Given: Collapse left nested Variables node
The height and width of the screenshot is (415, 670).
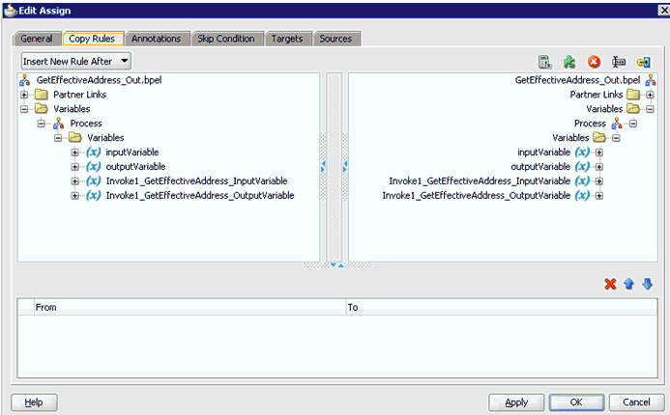Looking at the screenshot, I should tap(58, 138).
